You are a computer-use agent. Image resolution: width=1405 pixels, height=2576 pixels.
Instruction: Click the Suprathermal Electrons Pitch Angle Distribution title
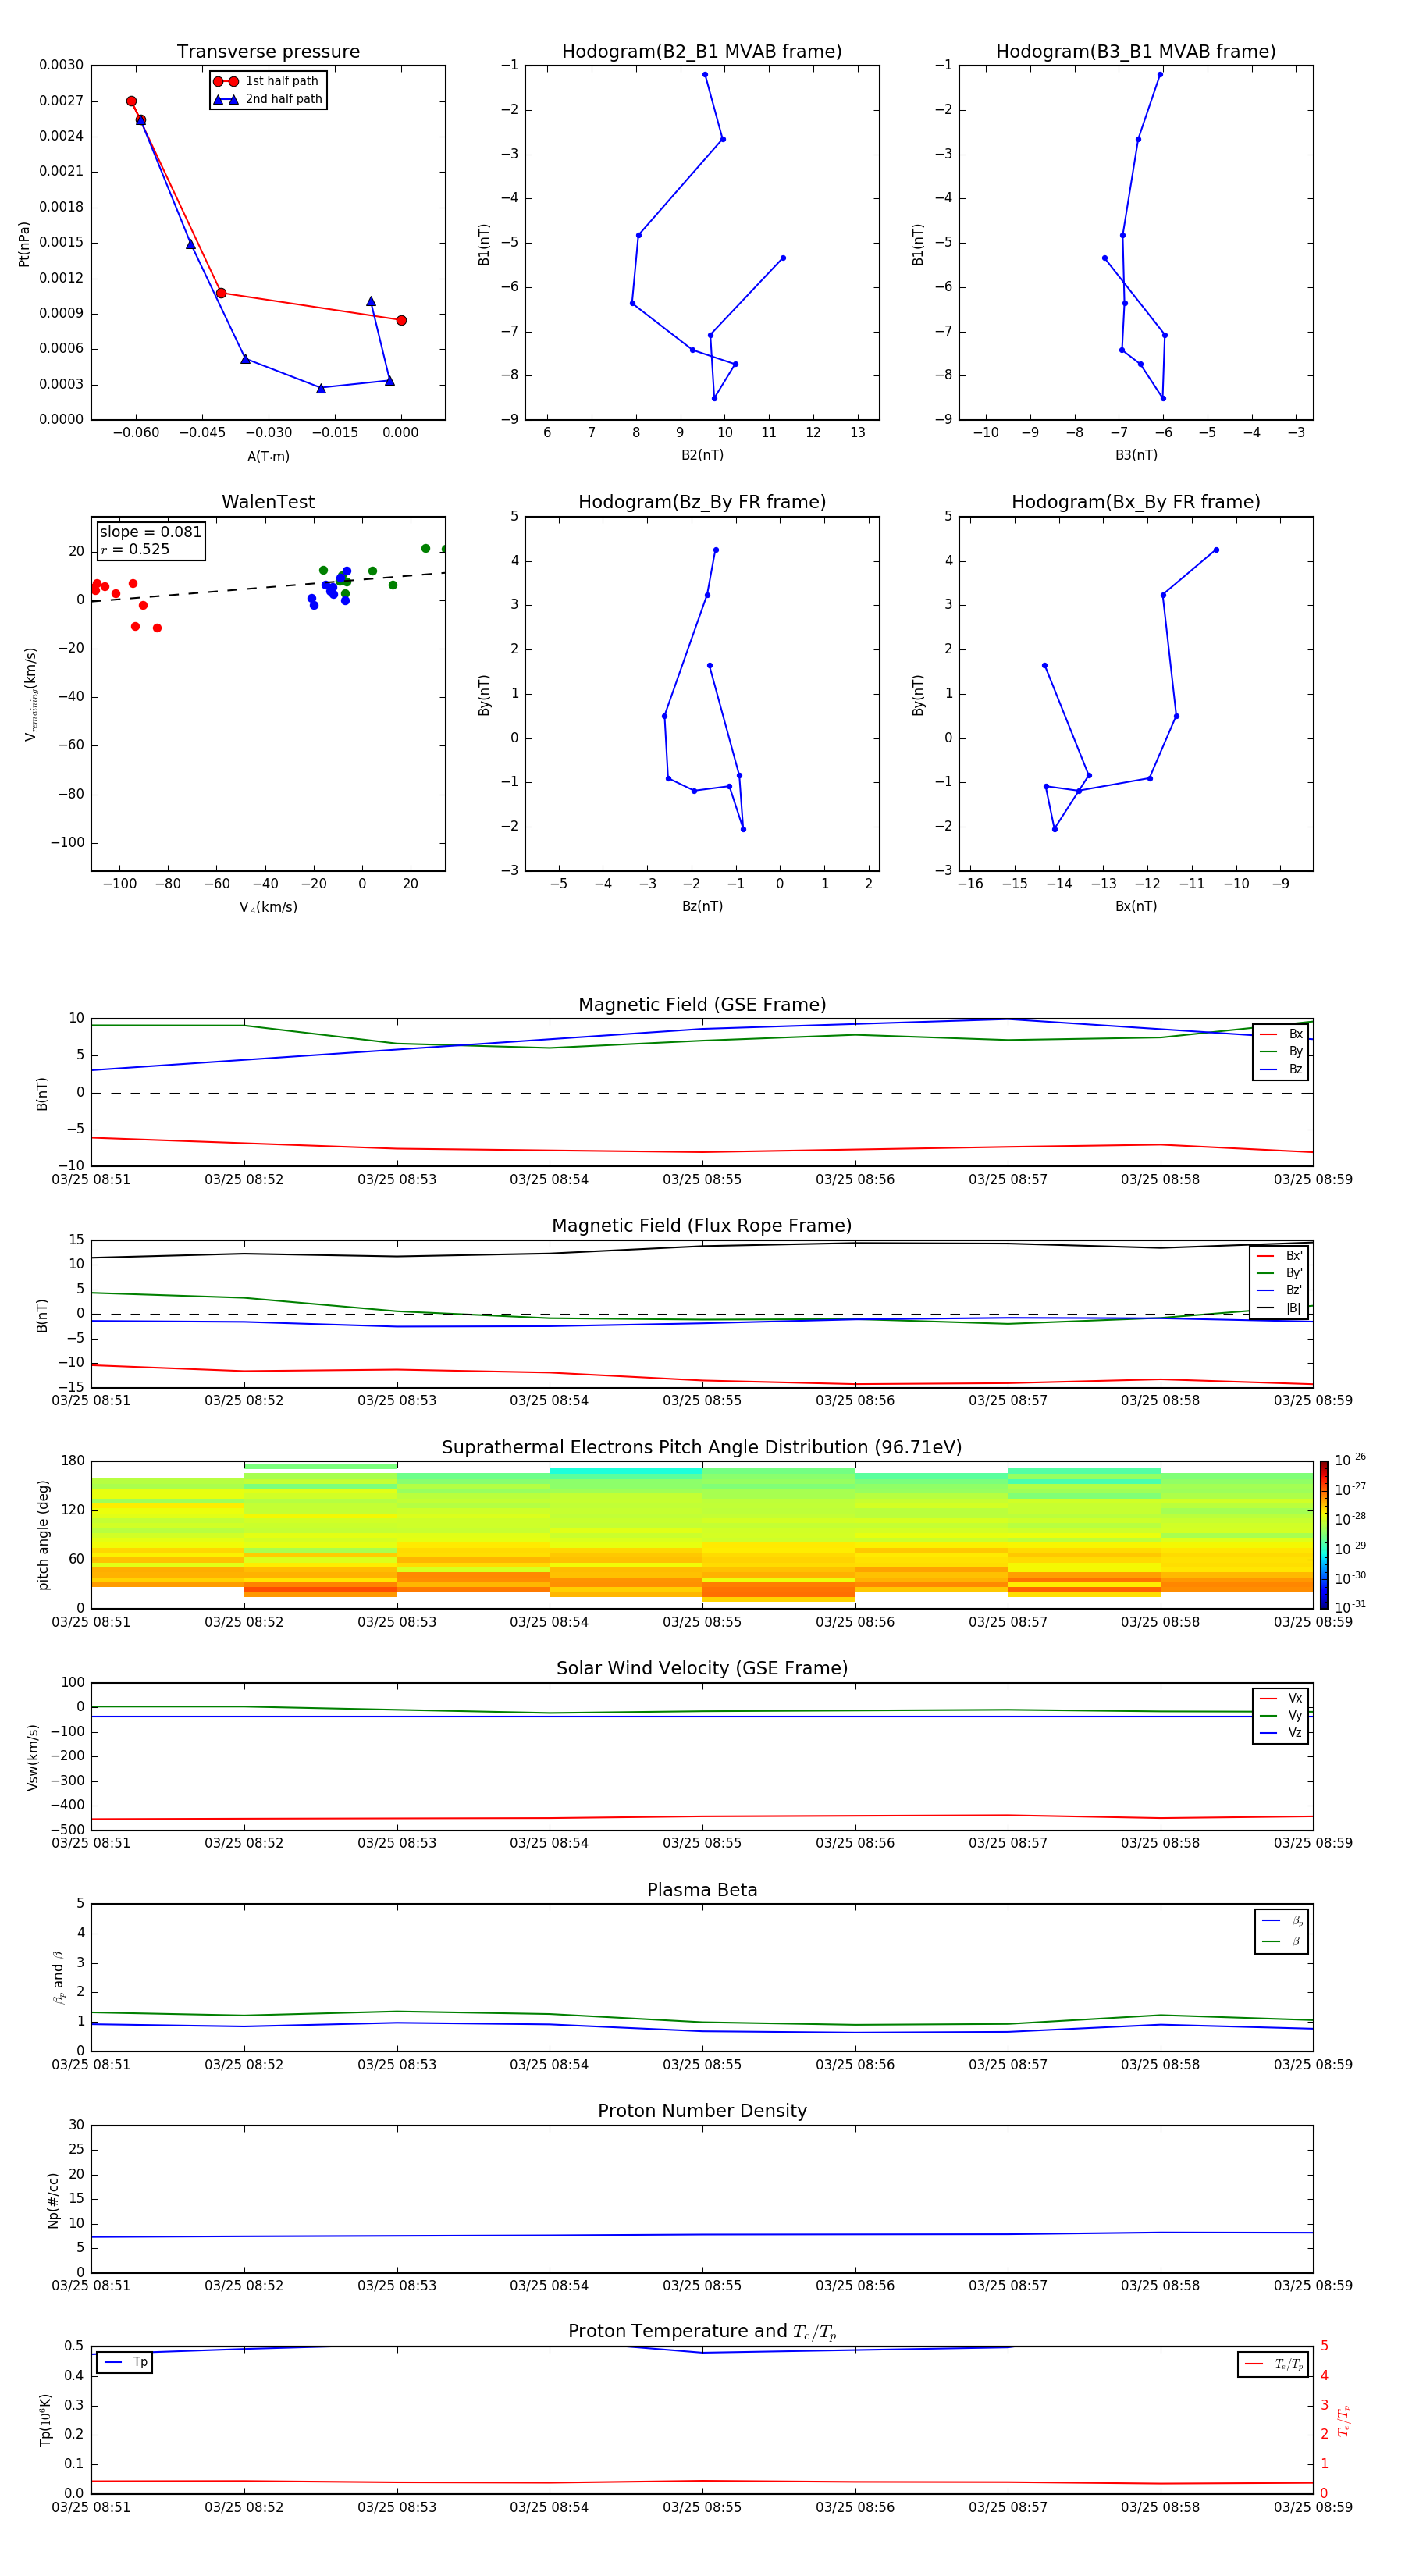[x=702, y=1448]
